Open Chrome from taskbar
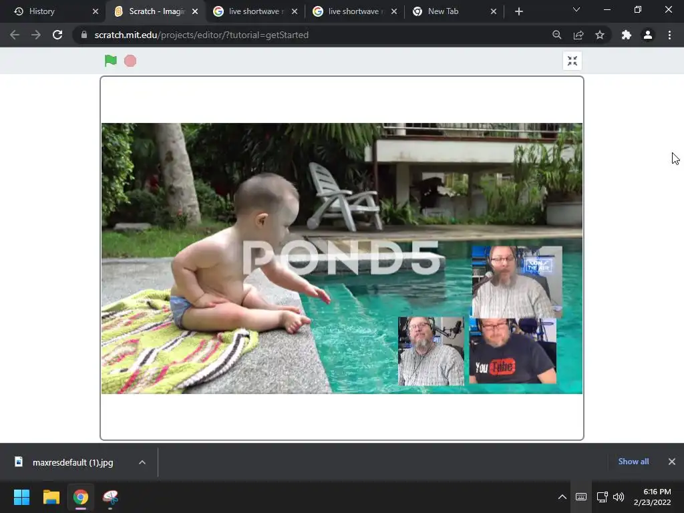 click(x=81, y=497)
